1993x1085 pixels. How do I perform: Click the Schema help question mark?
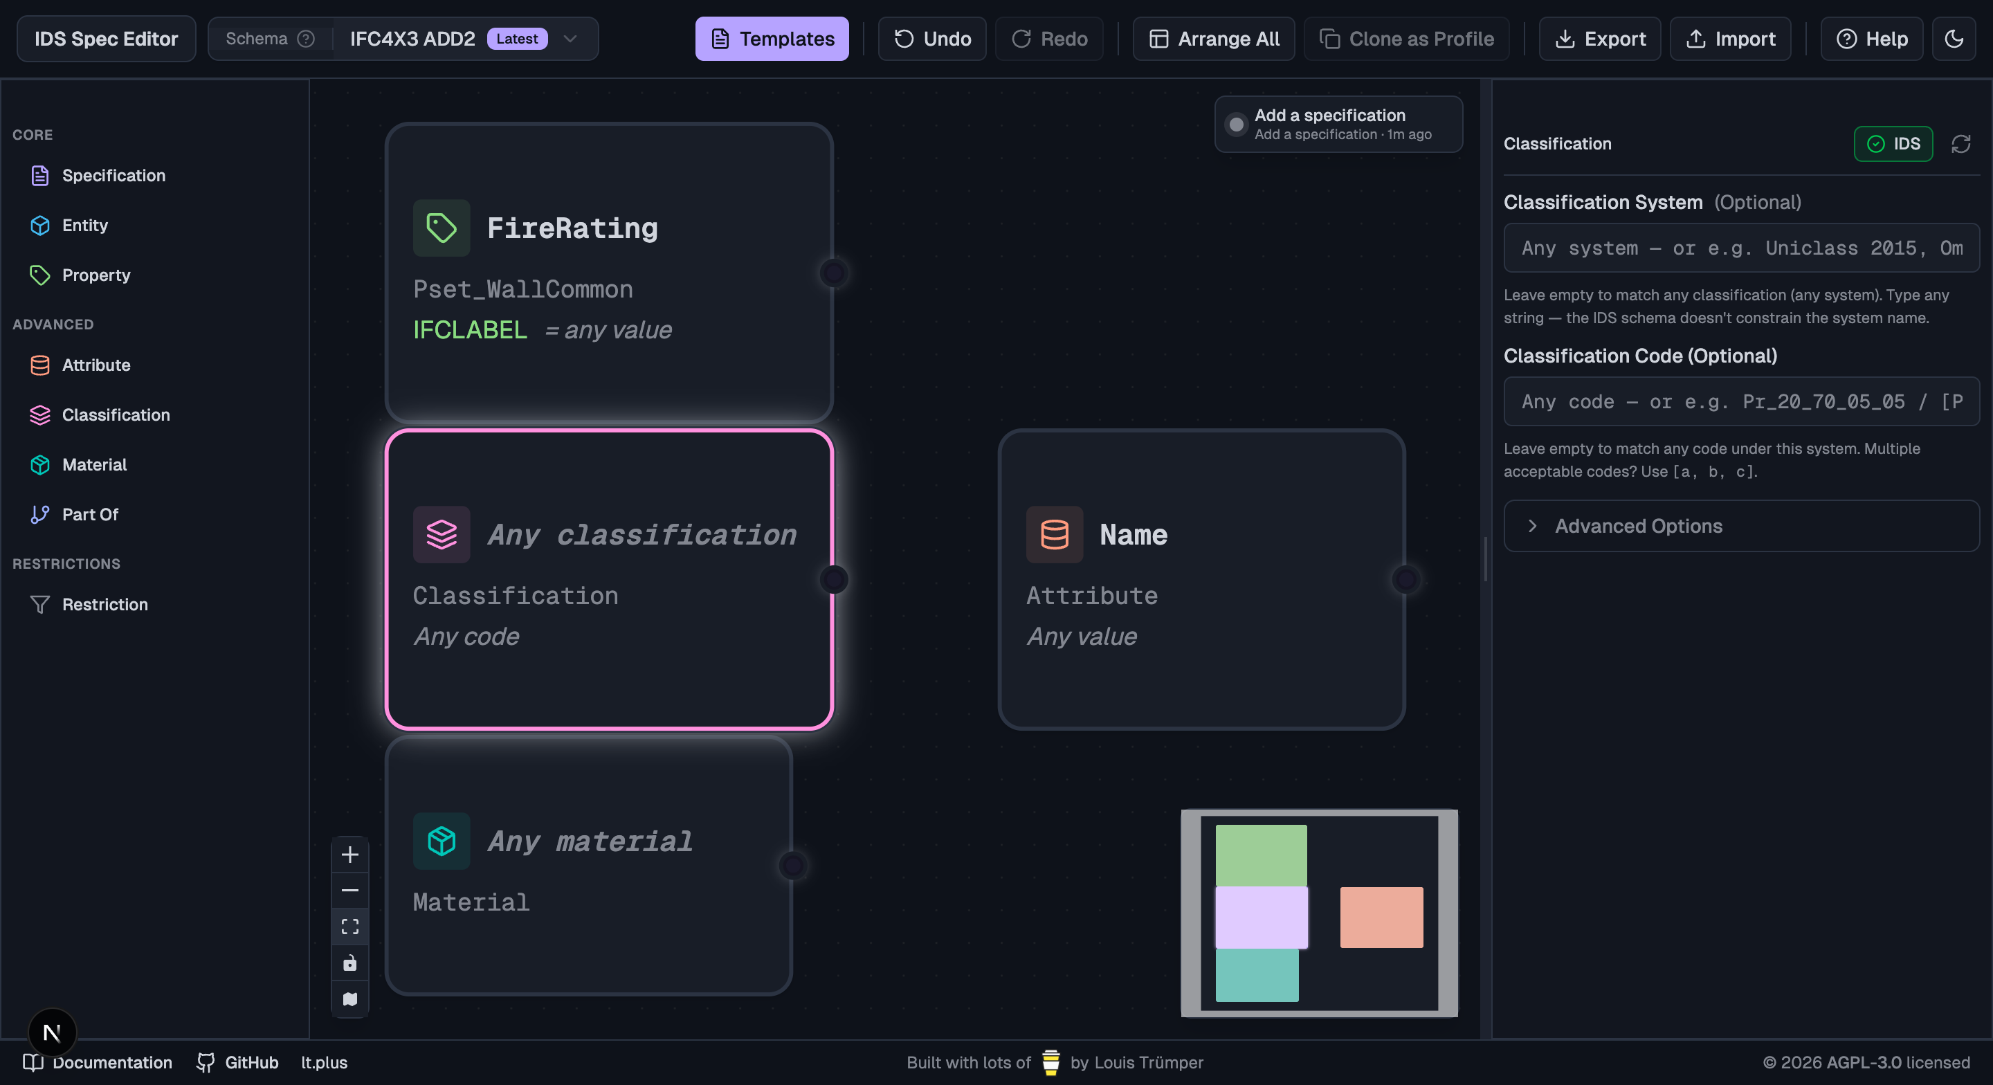pos(307,39)
